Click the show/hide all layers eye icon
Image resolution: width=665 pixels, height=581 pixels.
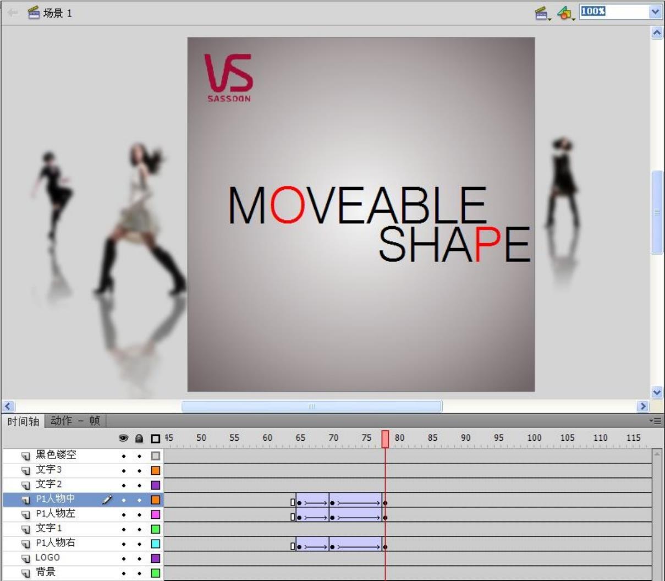(124, 439)
